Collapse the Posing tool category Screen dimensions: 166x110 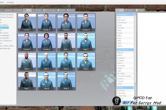pos(125,88)
